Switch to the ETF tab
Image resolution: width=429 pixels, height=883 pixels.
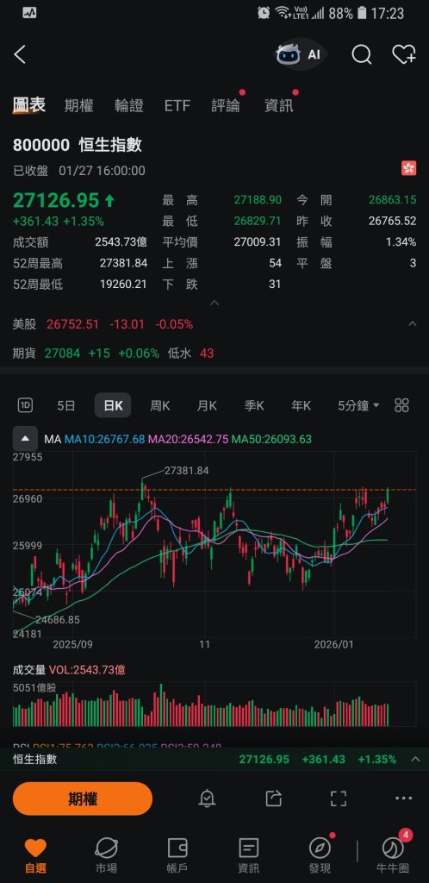pyautogui.click(x=177, y=105)
